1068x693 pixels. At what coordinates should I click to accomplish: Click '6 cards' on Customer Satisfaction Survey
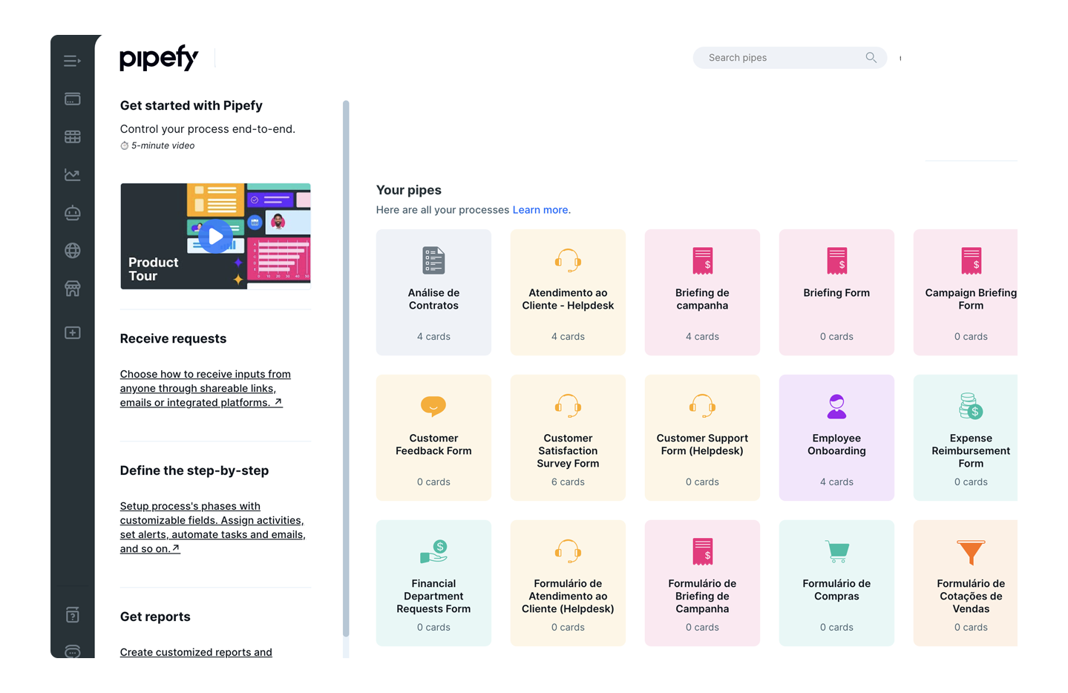pyautogui.click(x=568, y=482)
